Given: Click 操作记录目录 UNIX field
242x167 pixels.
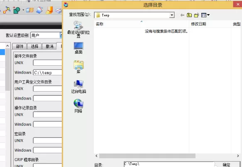Looking at the screenshot, I should [48, 115].
